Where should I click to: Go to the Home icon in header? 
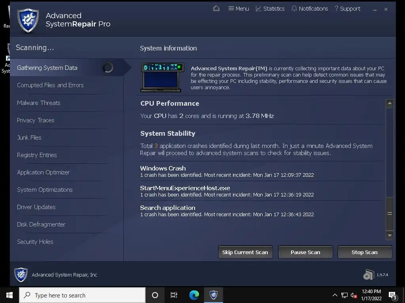(216, 9)
